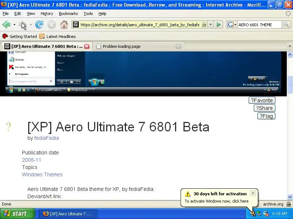
Task: Click the 30 days left for activation message
Action: pyautogui.click(x=220, y=194)
